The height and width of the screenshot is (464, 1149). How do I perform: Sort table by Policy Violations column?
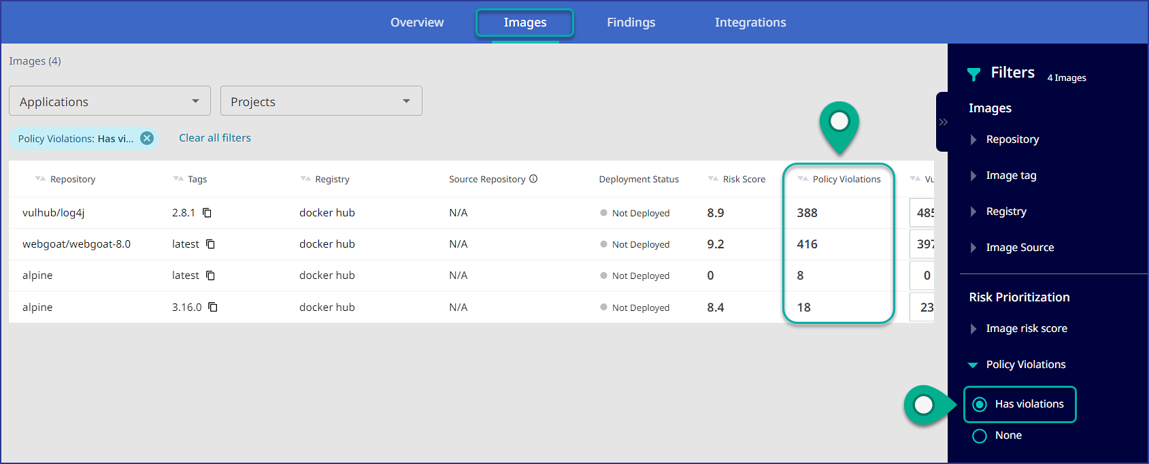846,180
